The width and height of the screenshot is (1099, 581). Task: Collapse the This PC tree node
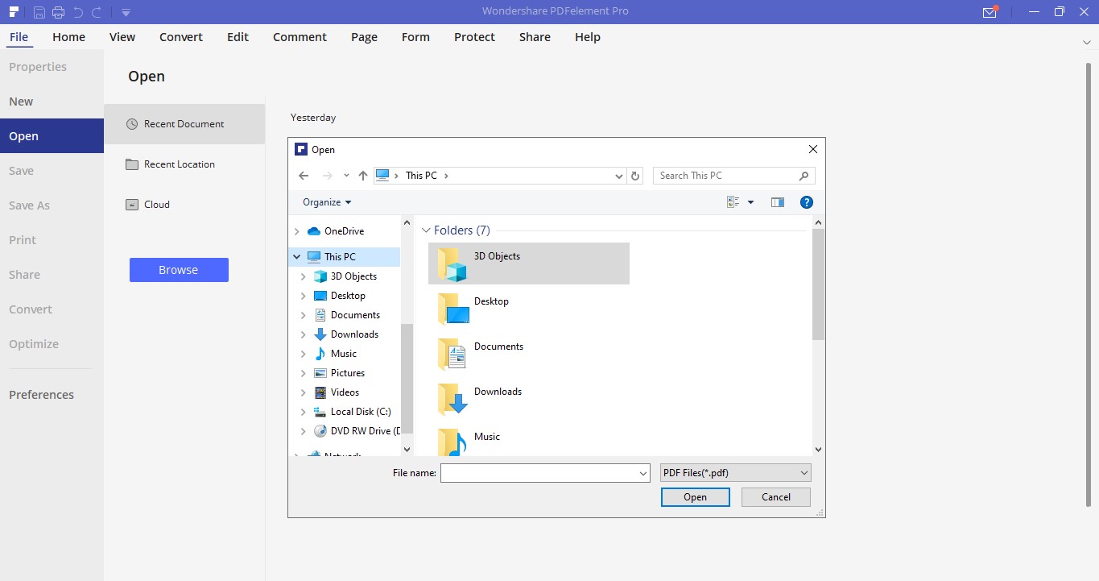pyautogui.click(x=297, y=257)
